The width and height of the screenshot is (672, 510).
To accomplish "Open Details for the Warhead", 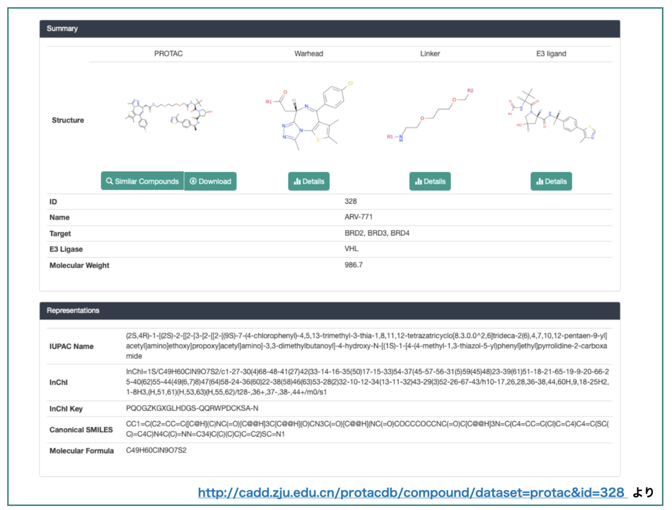I will (x=309, y=181).
